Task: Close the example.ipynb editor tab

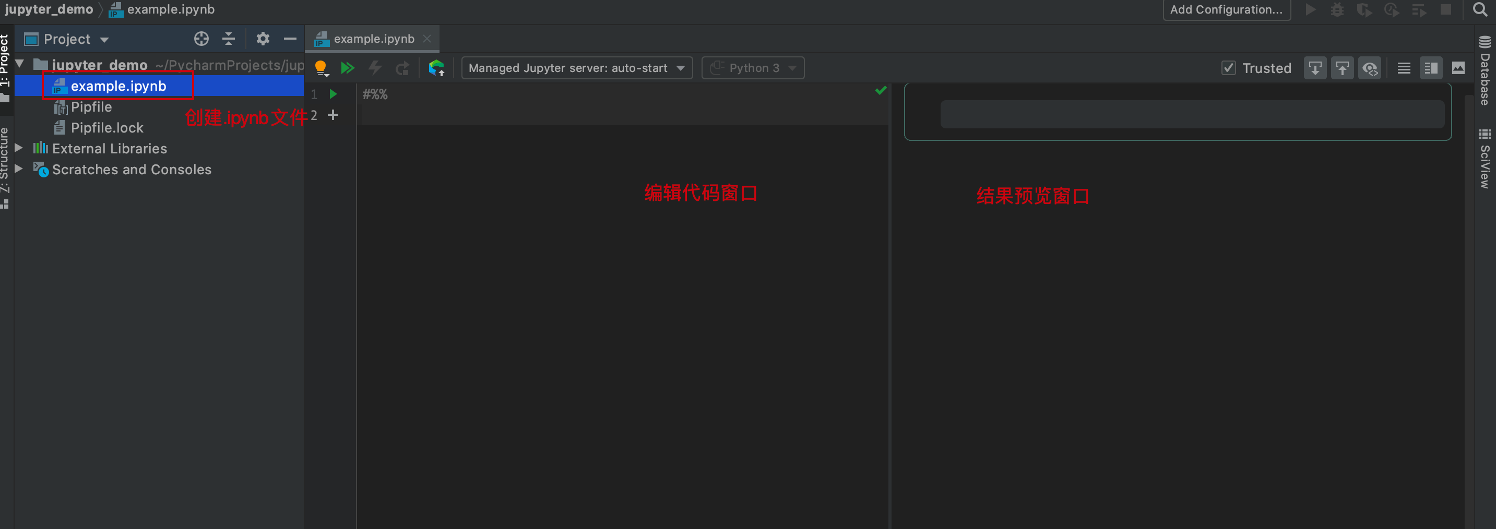Action: coord(427,39)
